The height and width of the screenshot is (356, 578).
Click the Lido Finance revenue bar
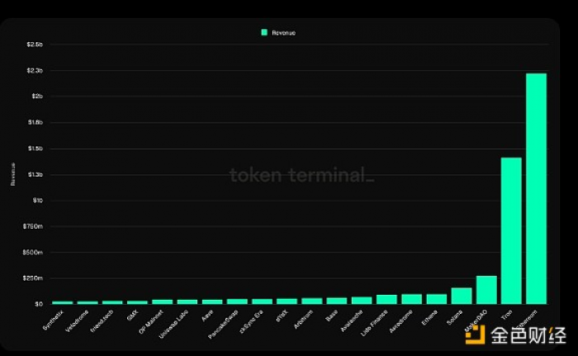click(386, 299)
